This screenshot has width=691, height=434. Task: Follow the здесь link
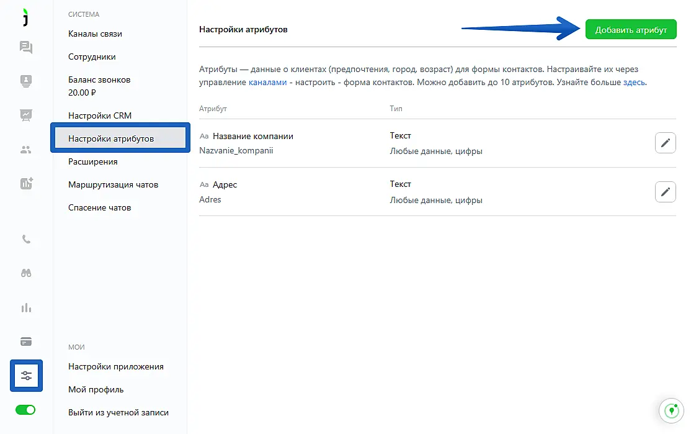click(634, 82)
